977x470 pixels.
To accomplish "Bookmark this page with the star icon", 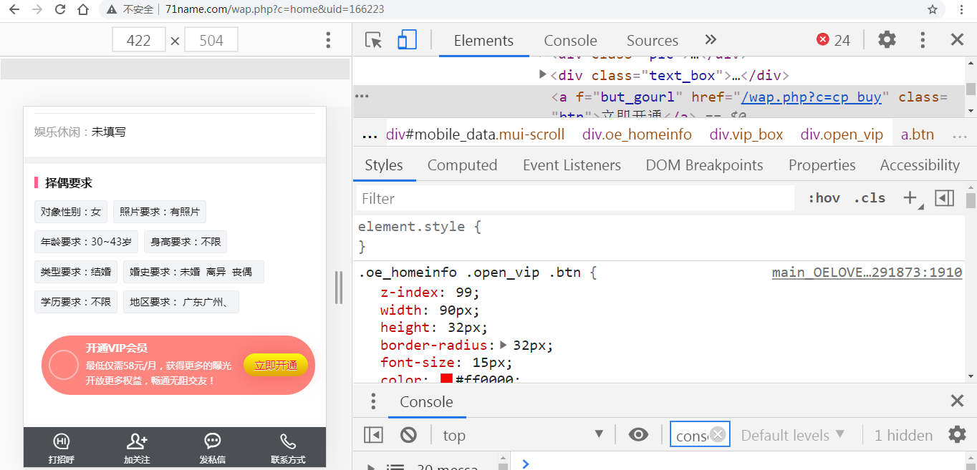I will pos(933,9).
